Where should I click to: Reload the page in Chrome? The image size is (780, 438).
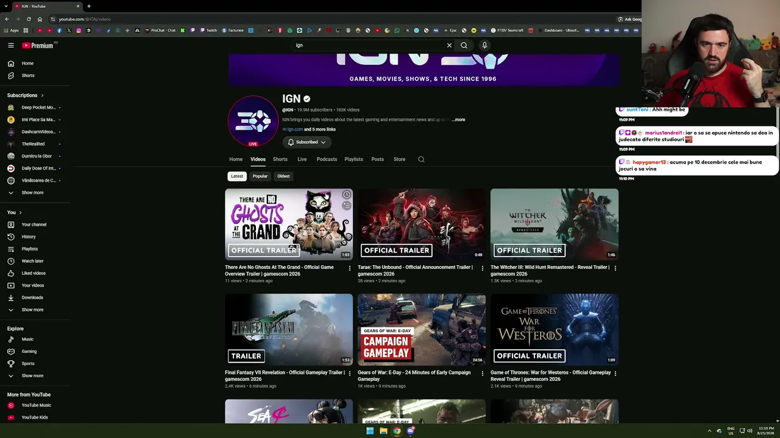point(28,19)
